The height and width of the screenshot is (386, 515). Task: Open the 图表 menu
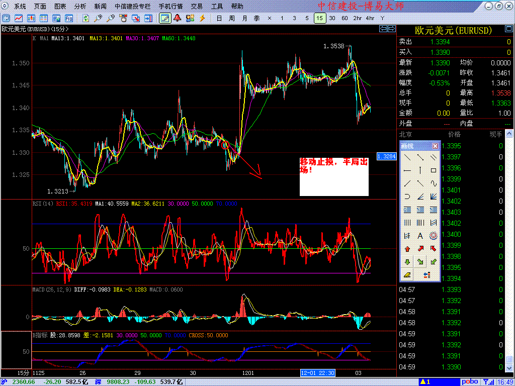pos(60,6)
